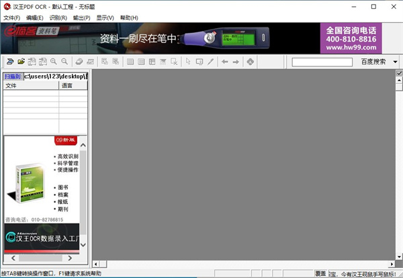Open the 编辑(E) menu
The height and width of the screenshot is (278, 403).
click(x=35, y=17)
